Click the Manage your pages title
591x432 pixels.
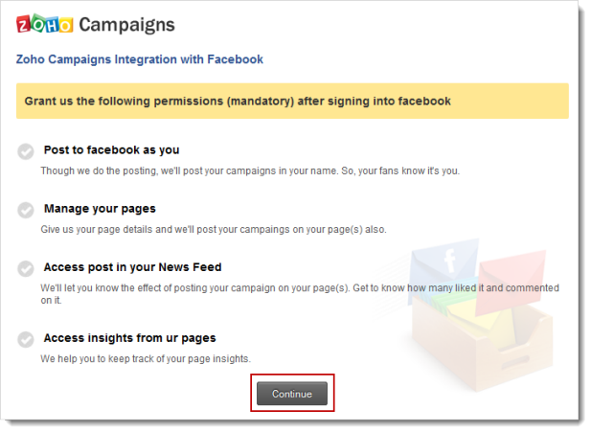[100, 209]
